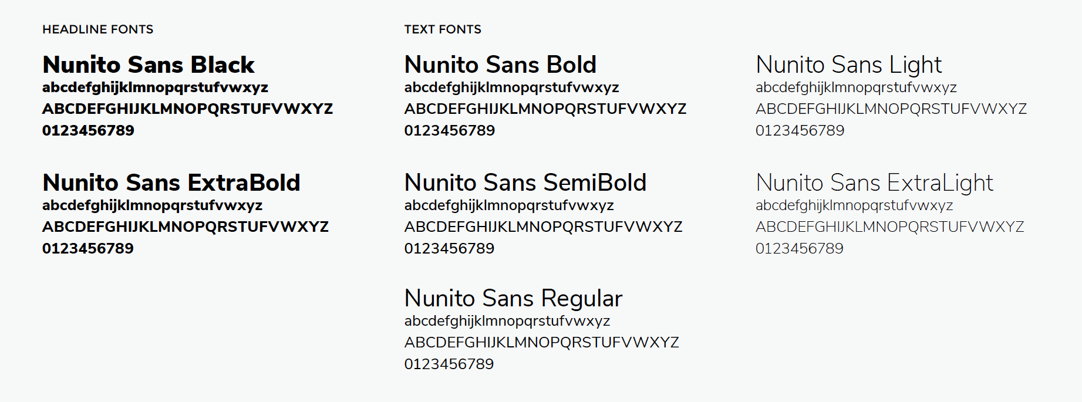The image size is (1082, 402).
Task: Click the lowercase alphabet under Nunito Sans SemiBold
Action: tap(508, 205)
